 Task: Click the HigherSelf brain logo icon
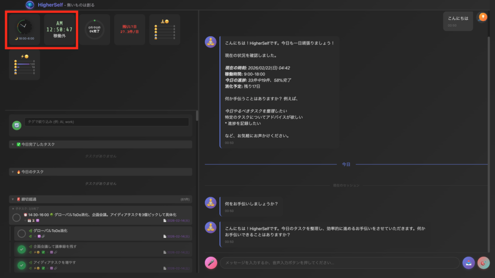tap(30, 5)
